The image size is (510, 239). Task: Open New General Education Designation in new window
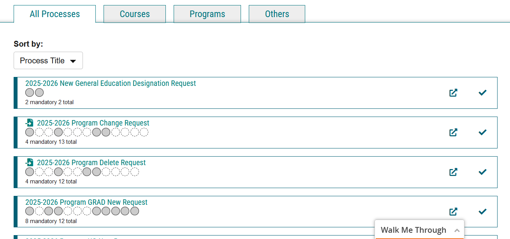click(453, 93)
